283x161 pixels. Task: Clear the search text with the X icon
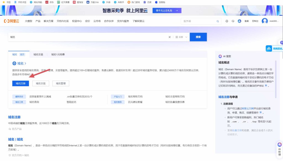tap(170, 37)
